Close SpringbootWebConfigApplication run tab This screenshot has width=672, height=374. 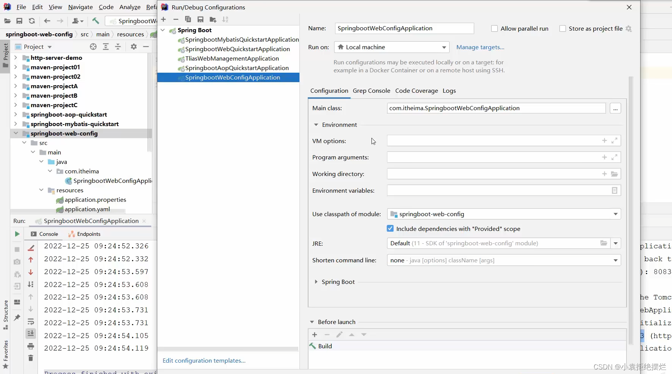pyautogui.click(x=144, y=221)
